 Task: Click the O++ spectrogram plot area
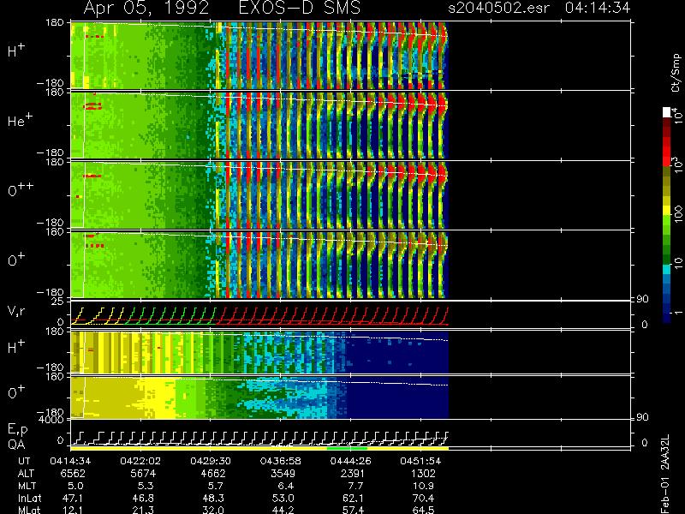(x=259, y=195)
